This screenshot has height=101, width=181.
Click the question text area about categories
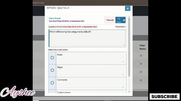[87, 38]
